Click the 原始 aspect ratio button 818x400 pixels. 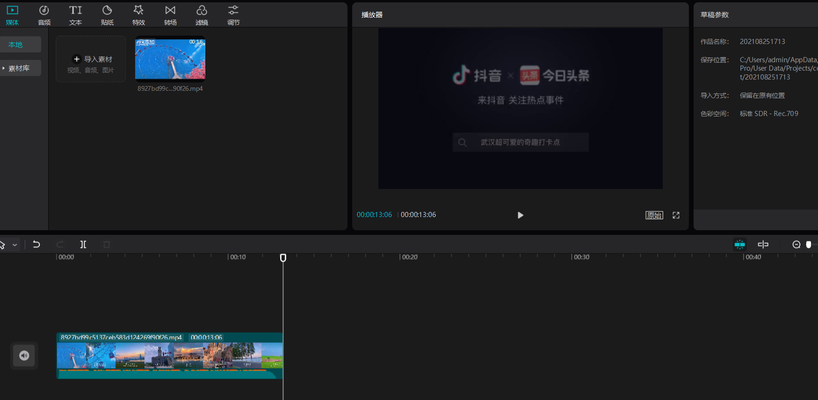654,215
